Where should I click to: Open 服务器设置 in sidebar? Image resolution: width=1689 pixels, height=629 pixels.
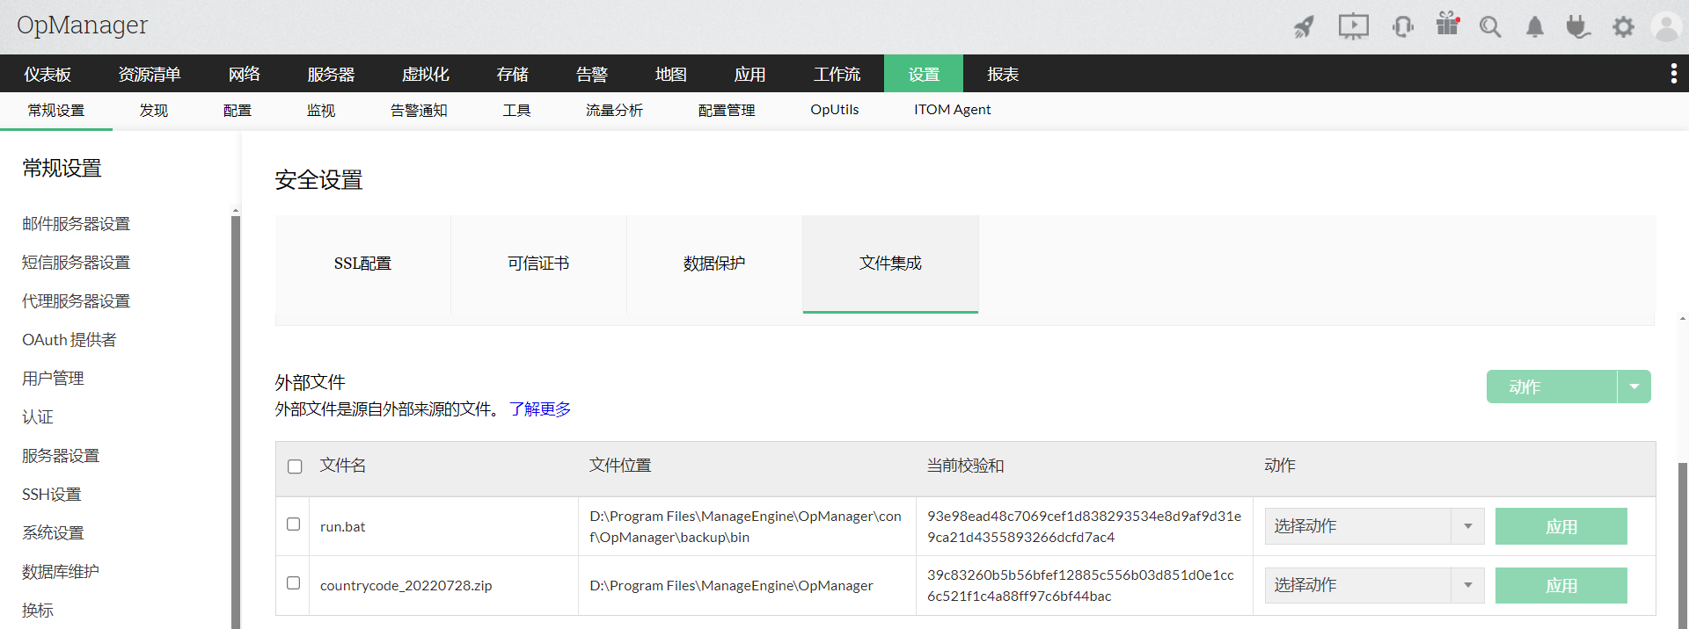tap(61, 456)
